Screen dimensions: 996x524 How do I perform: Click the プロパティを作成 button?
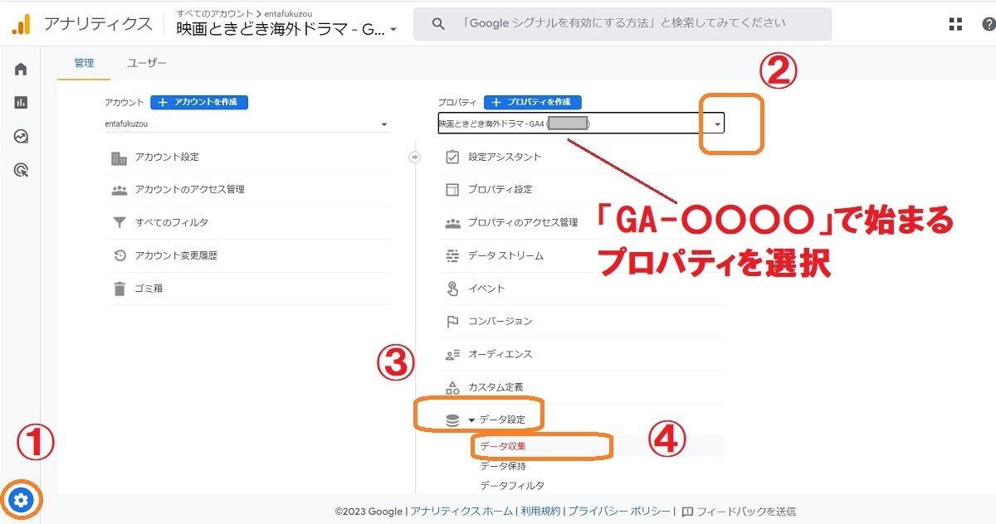[532, 102]
